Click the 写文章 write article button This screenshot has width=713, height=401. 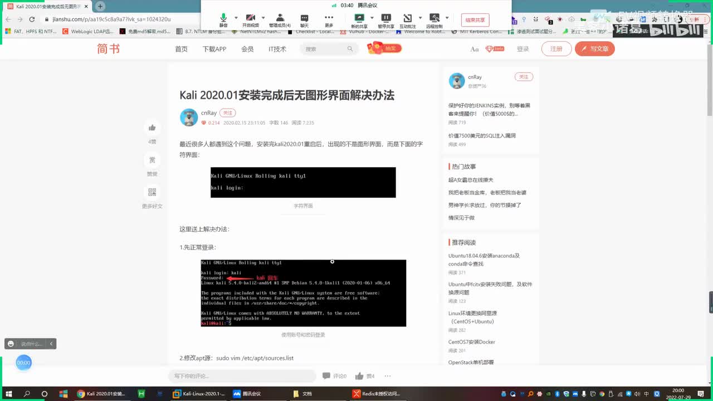coord(595,49)
